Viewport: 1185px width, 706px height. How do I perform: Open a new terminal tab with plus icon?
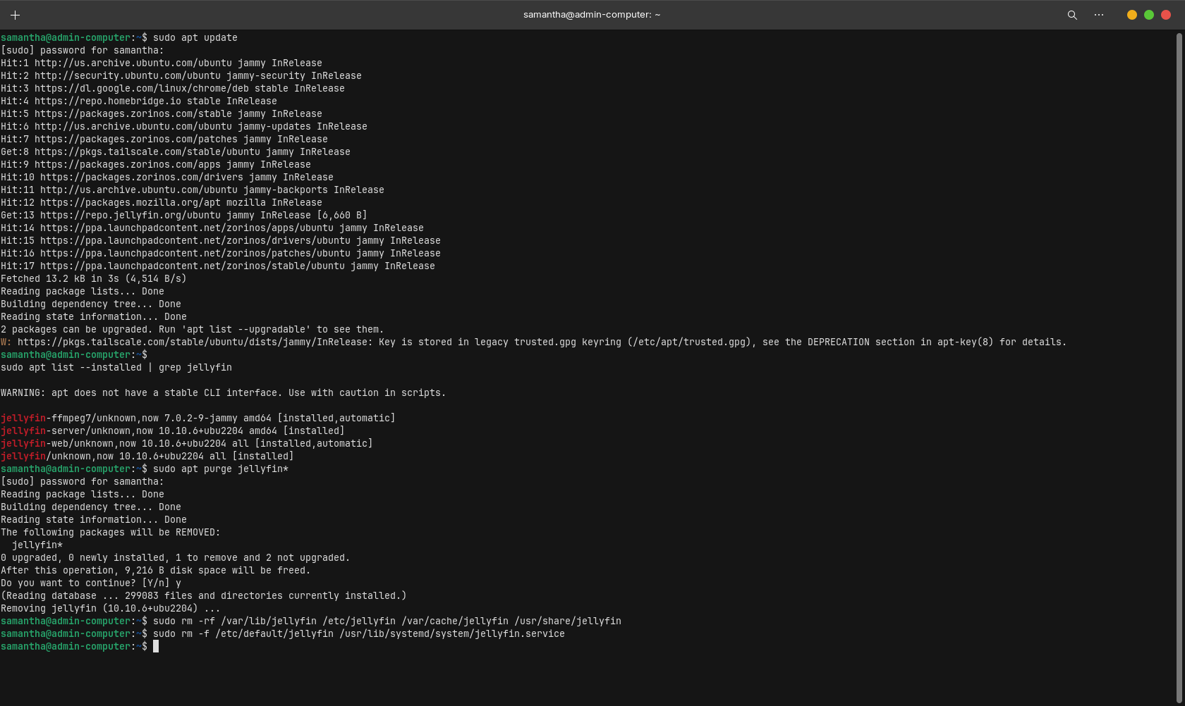pos(15,15)
